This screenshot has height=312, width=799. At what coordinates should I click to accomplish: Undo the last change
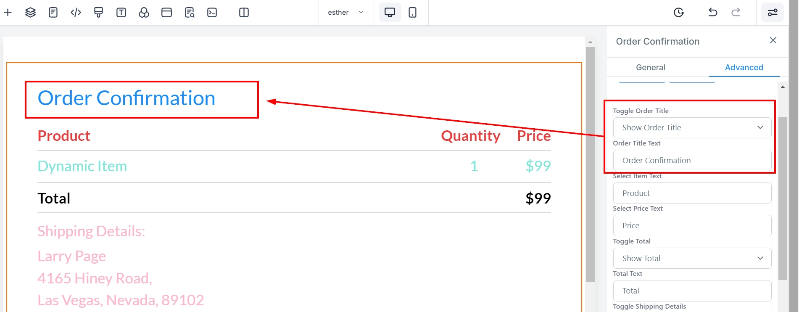tap(713, 13)
